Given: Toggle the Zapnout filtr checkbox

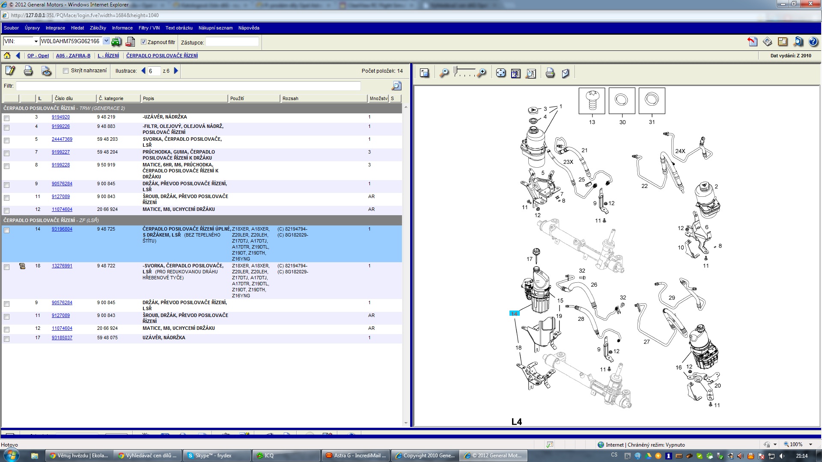Looking at the screenshot, I should [144, 42].
